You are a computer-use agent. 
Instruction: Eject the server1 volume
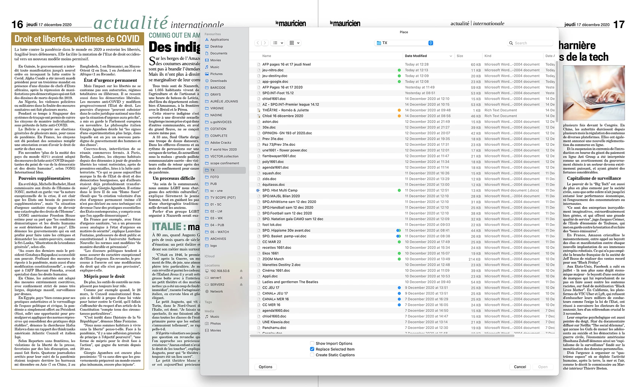pyautogui.click(x=241, y=278)
